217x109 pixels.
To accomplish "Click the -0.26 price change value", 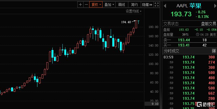I will pyautogui.click(x=200, y=12).
